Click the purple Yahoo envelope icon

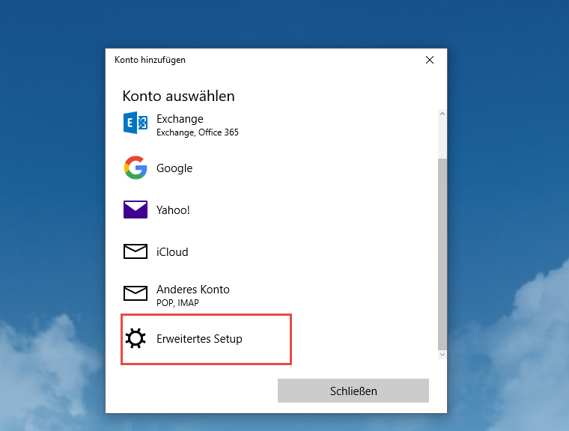(x=136, y=210)
